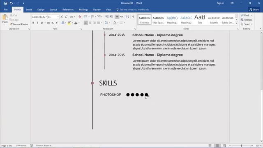
Task: Expand the Styles gallery more button
Action: (236, 24)
